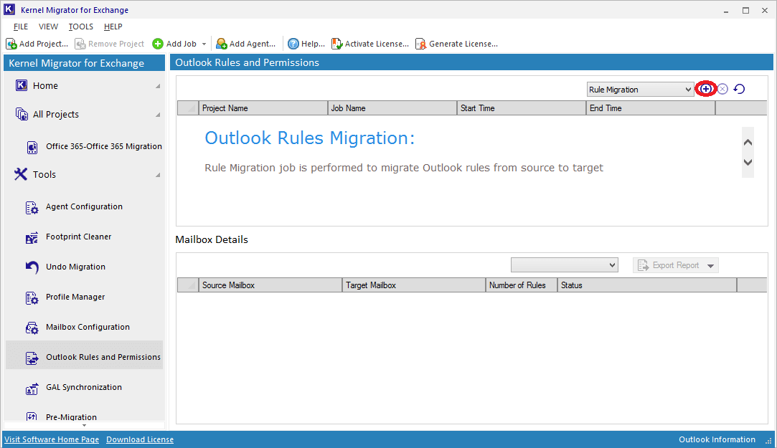Click the Outlook Rules and Permissions icon
Viewport: 777px width, 448px height.
32,358
